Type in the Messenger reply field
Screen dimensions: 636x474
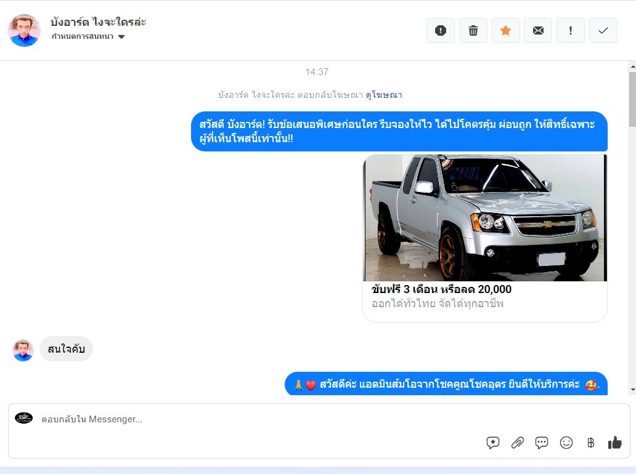tap(247, 419)
